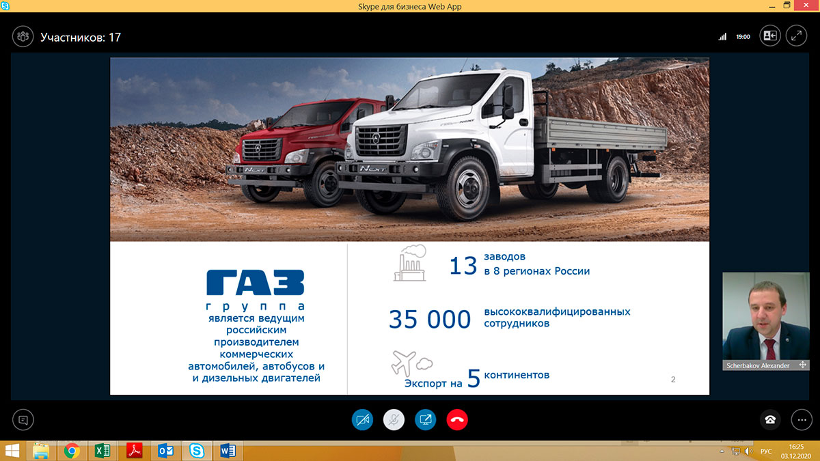Expand the more options ellipsis menu
This screenshot has height=461, width=820.
(x=802, y=419)
